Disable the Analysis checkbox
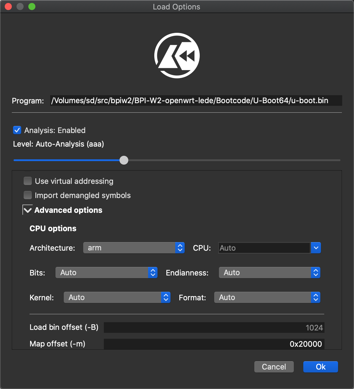 tap(17, 130)
